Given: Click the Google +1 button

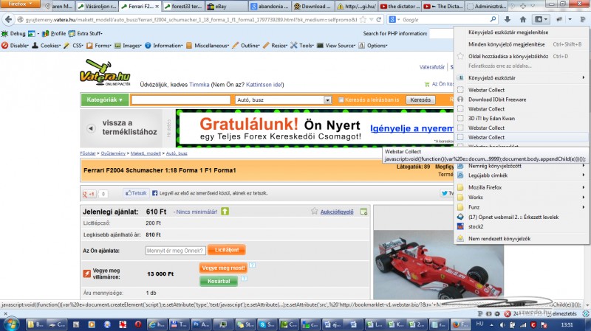Looking at the screenshot, I should (89, 194).
